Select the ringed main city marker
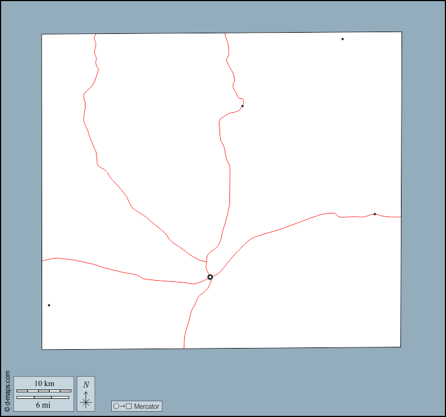This screenshot has width=446, height=417. click(210, 277)
